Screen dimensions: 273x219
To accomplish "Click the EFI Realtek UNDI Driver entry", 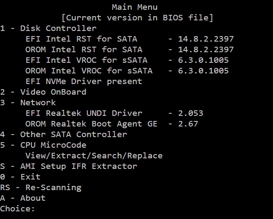I will click(114, 113).
